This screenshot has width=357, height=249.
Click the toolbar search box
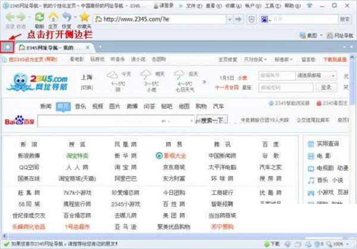pyautogui.click(x=305, y=20)
